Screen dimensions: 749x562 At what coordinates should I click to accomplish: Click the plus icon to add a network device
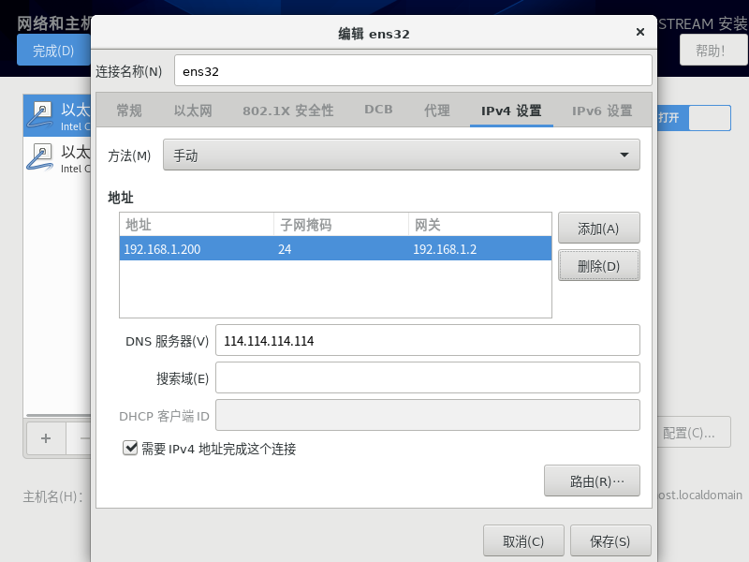pos(46,437)
